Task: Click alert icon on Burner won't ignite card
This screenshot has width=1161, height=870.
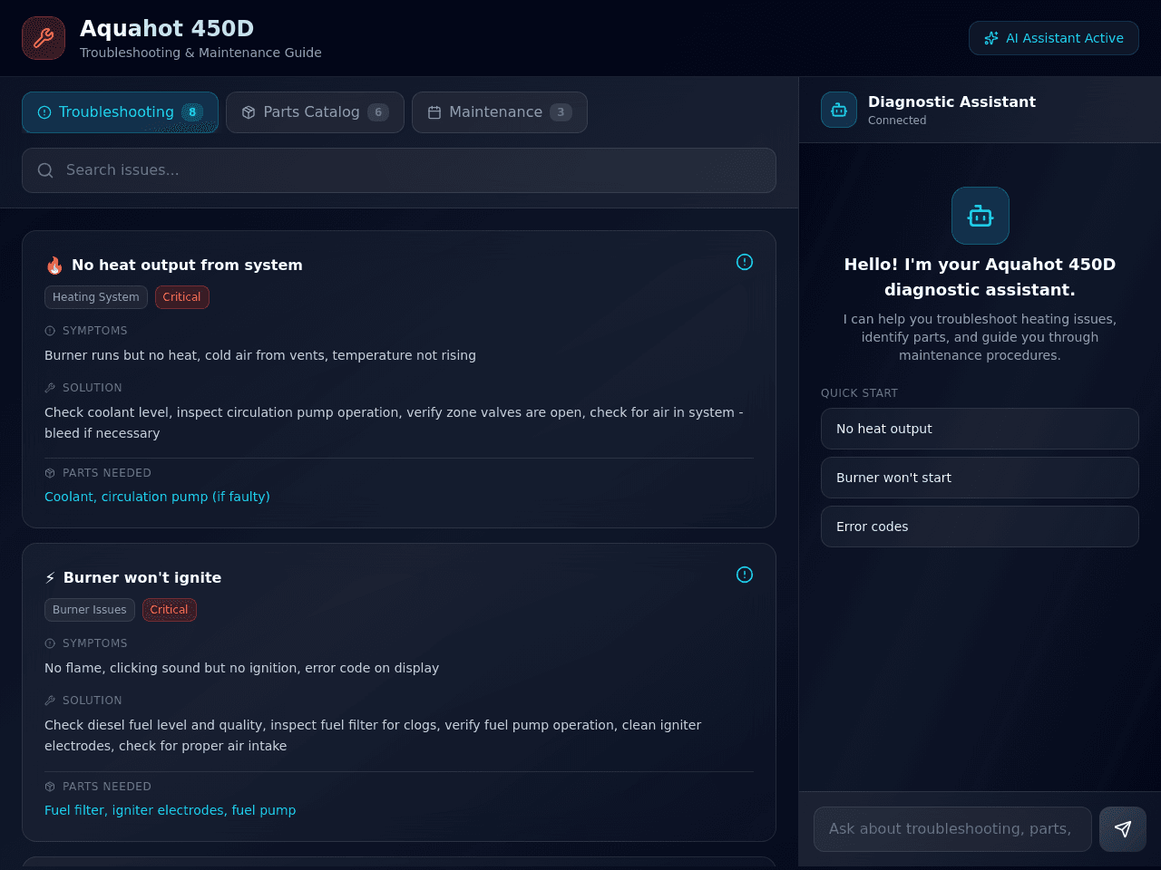Action: (745, 575)
